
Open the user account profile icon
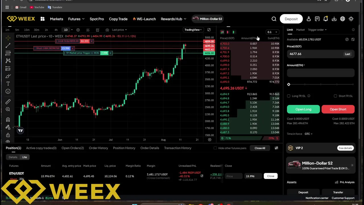[309, 19]
